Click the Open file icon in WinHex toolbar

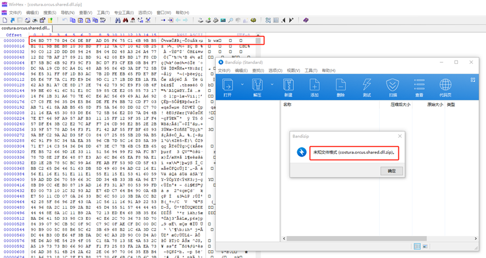point(12,20)
